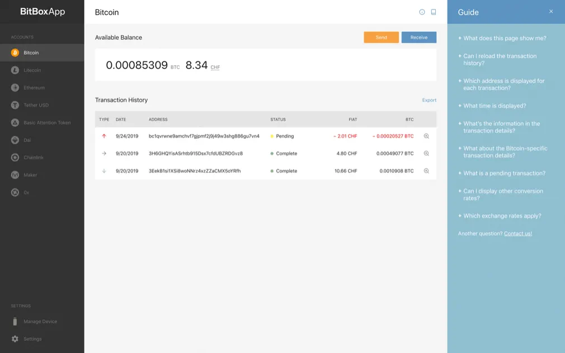
Task: Open the account info icon in header
Action: [x=422, y=12]
